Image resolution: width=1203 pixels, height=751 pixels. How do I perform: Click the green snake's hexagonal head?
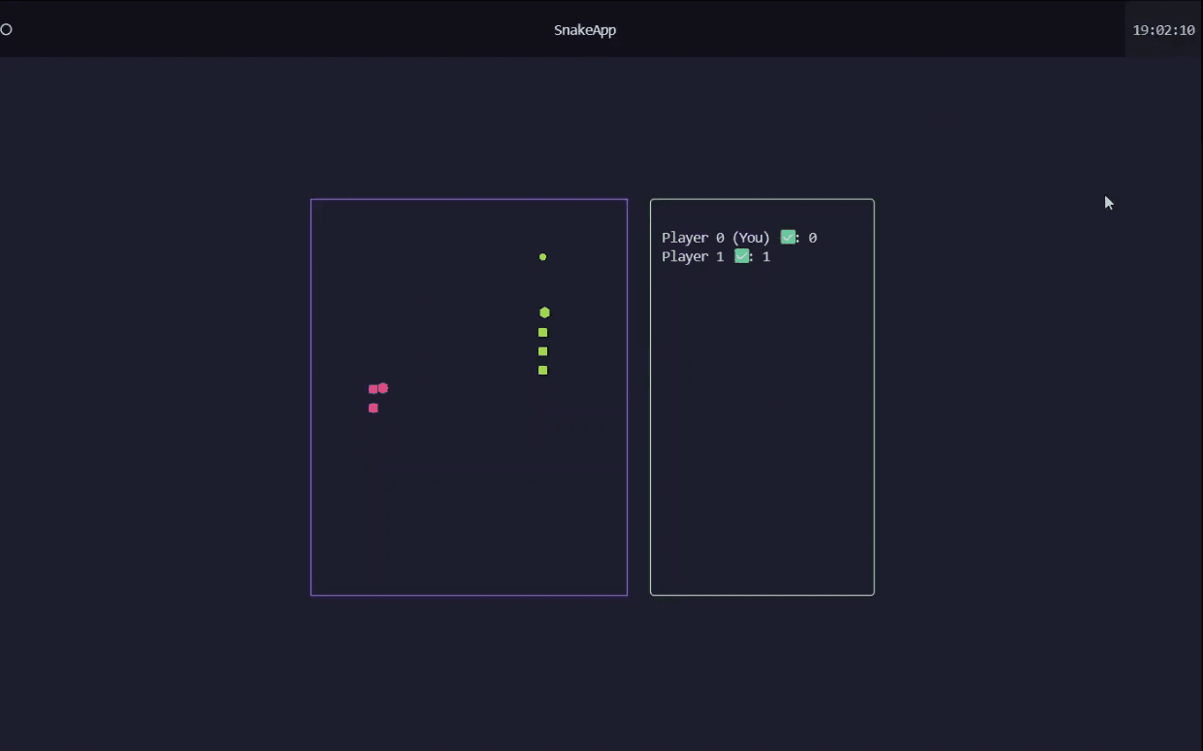[544, 312]
